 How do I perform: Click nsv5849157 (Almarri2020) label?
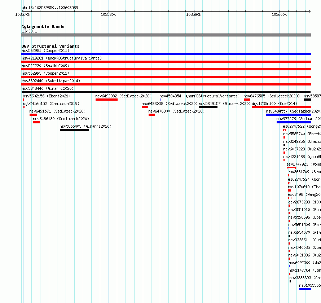pyautogui.click(x=225, y=104)
